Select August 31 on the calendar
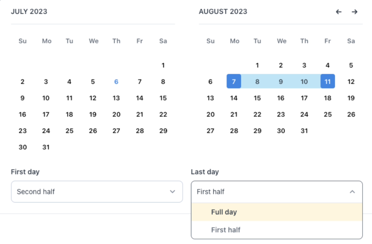Screen dimensions: 372x244 point(304,131)
